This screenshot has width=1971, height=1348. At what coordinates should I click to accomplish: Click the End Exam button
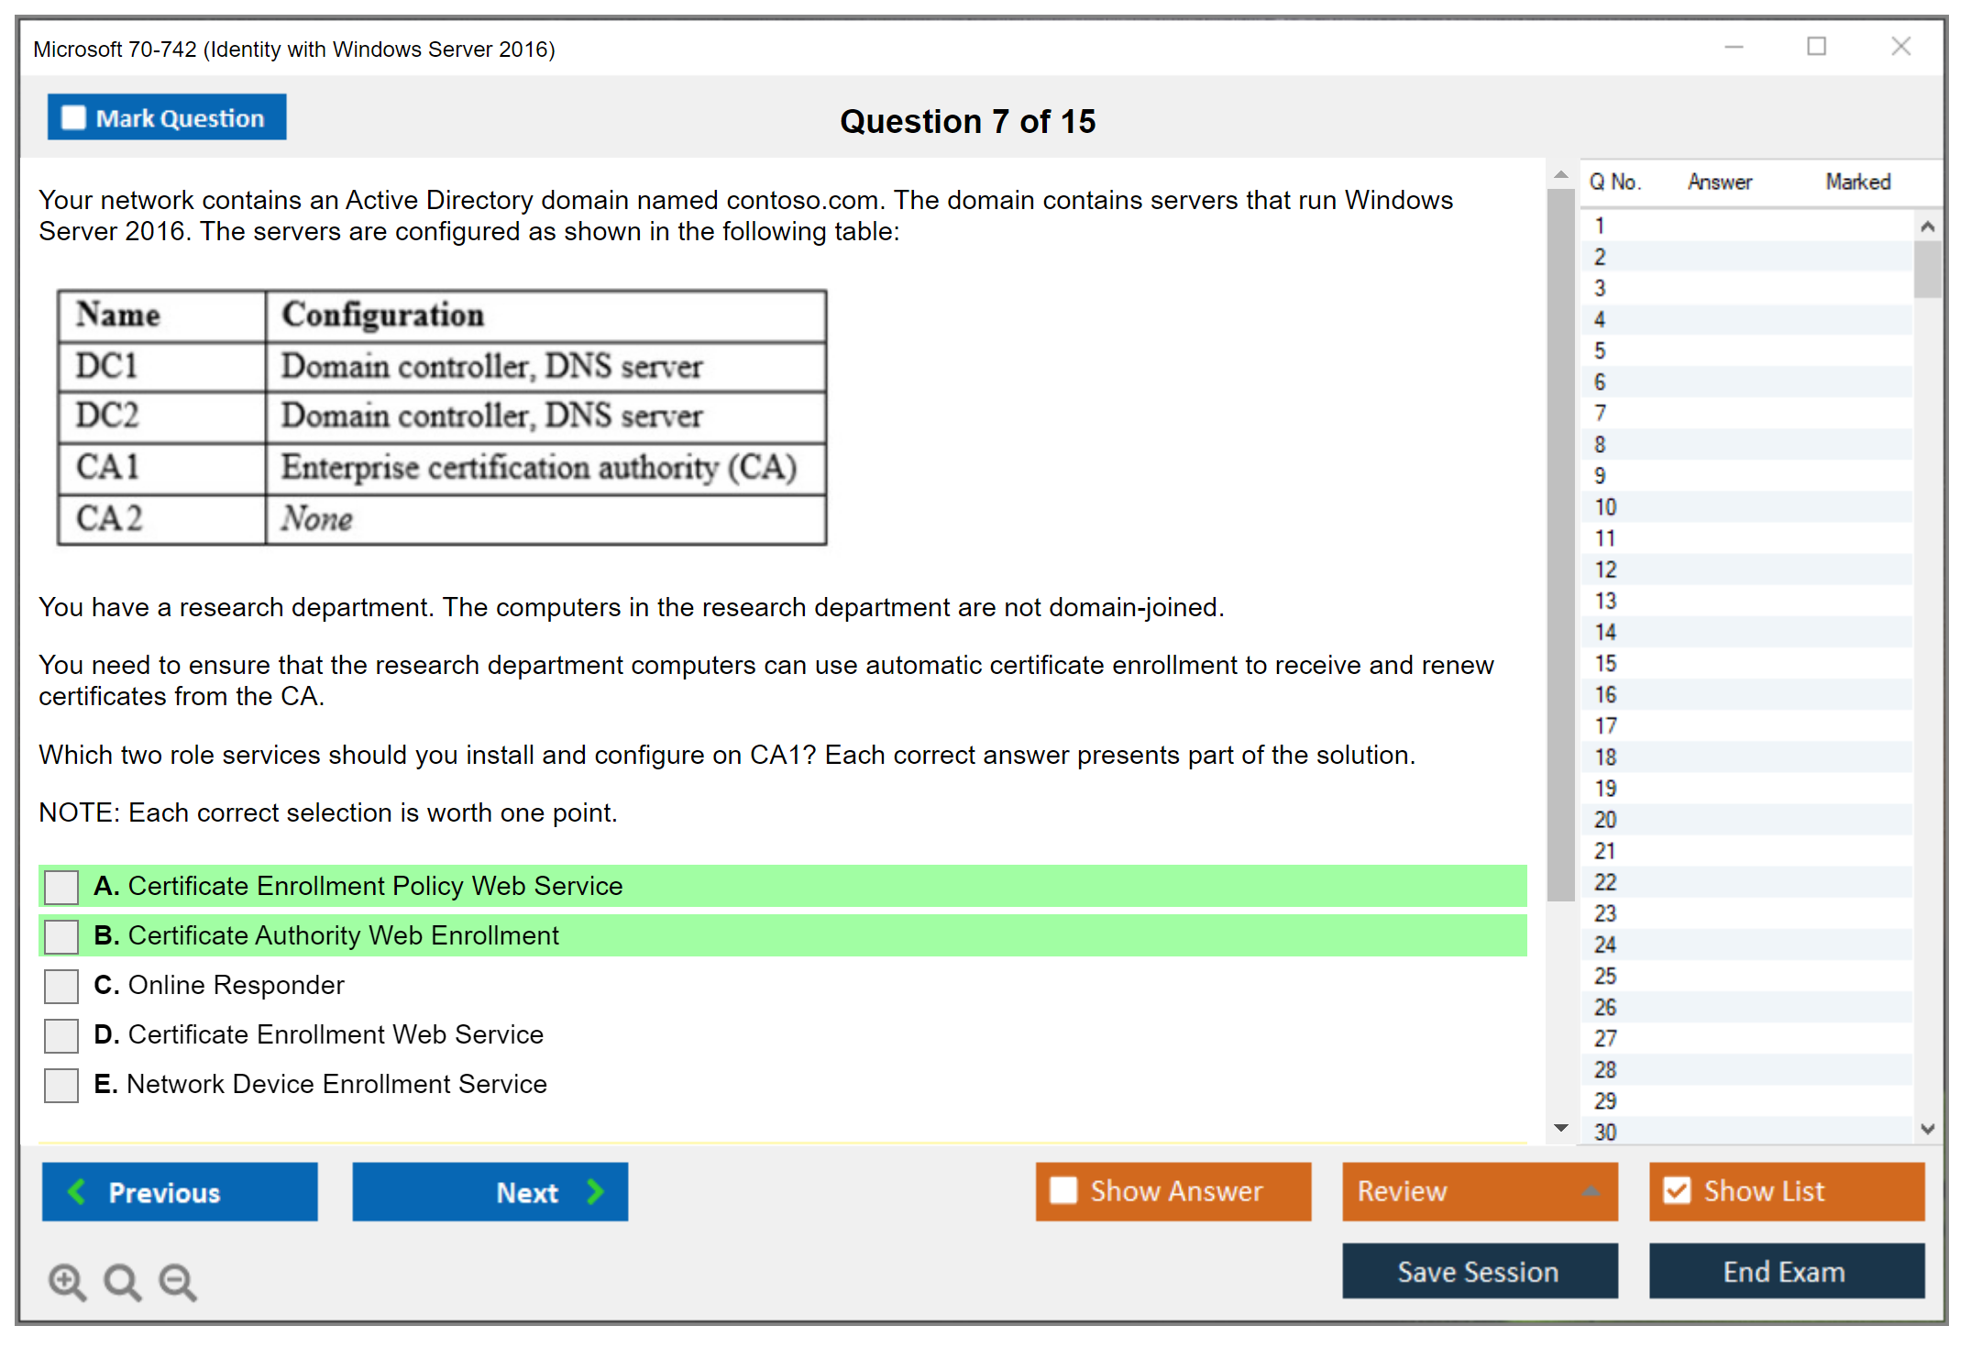1785,1271
